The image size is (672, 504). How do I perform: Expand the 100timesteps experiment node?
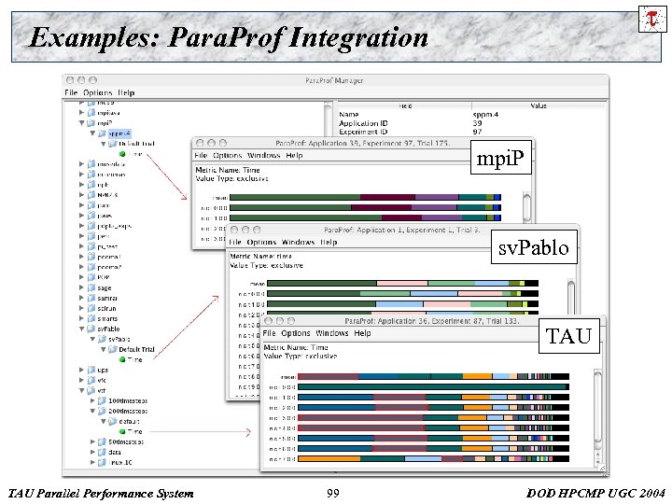click(x=92, y=400)
